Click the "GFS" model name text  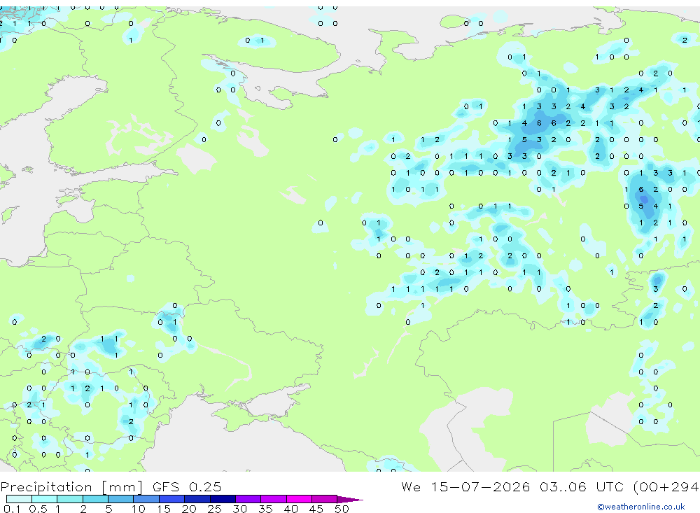tap(166, 486)
